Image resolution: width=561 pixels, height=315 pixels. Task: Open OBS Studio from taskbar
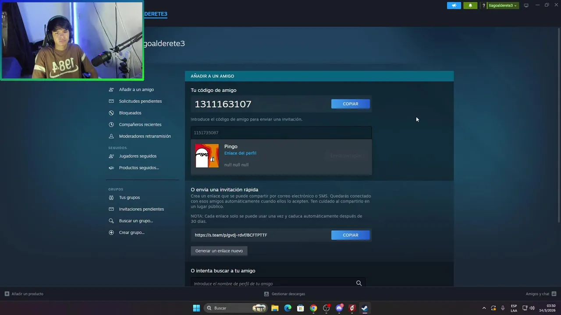(326, 308)
